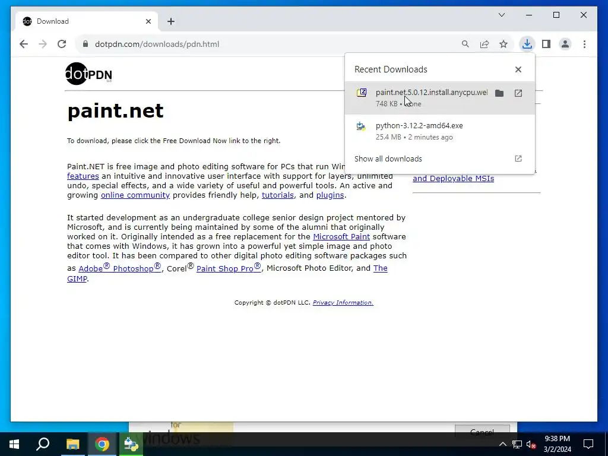Open the Chrome profile avatar
The width and height of the screenshot is (608, 456).
tap(565, 44)
